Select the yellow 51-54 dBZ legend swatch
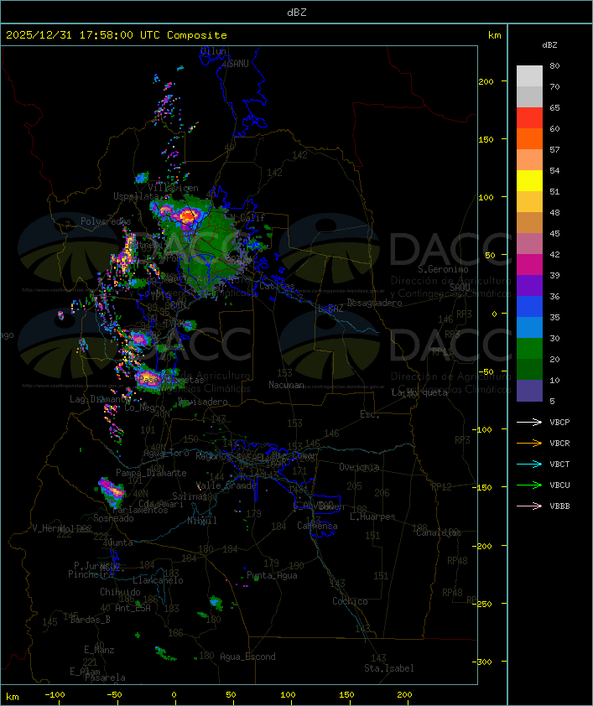 pyautogui.click(x=529, y=181)
